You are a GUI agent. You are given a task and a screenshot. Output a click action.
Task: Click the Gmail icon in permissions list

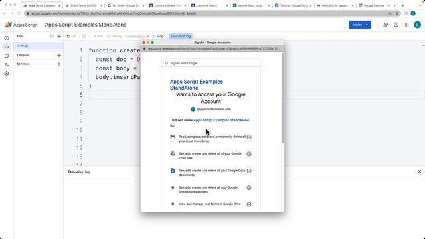pos(173,137)
